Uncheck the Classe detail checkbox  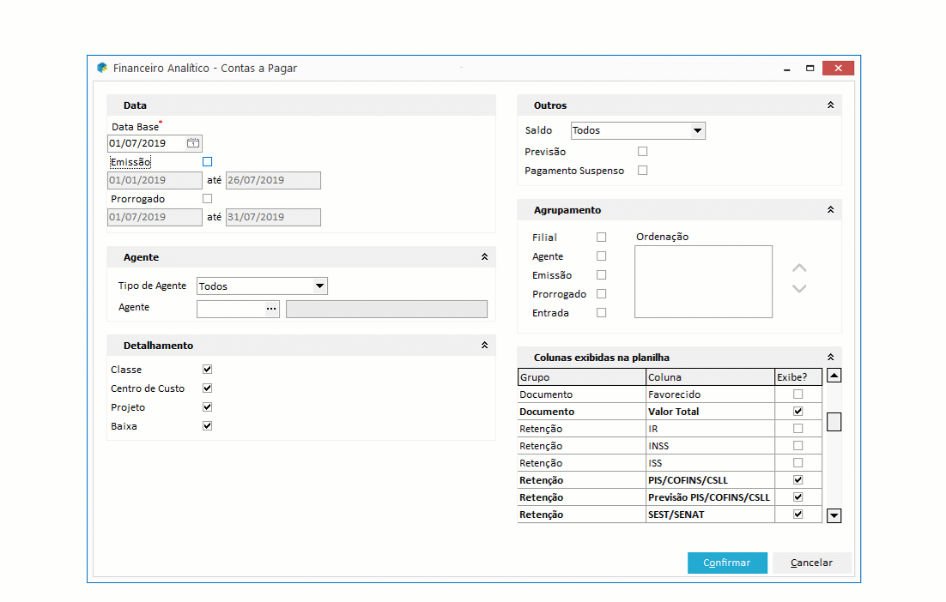208,369
